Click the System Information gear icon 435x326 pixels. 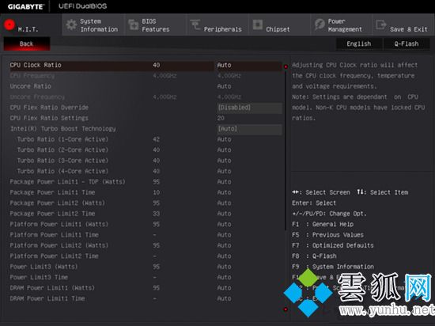click(x=71, y=25)
